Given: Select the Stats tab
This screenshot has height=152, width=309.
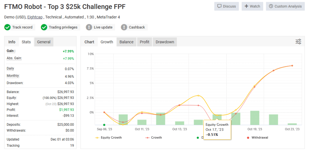Looking at the screenshot, I should (x=26, y=42).
